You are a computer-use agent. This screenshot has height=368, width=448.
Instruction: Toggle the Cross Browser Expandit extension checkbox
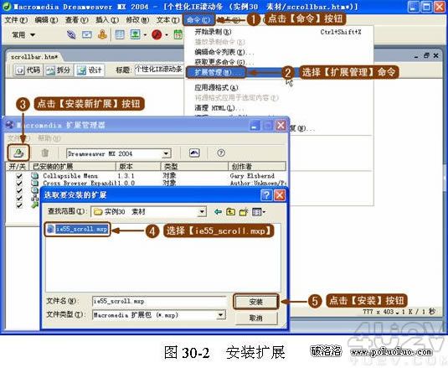19,183
